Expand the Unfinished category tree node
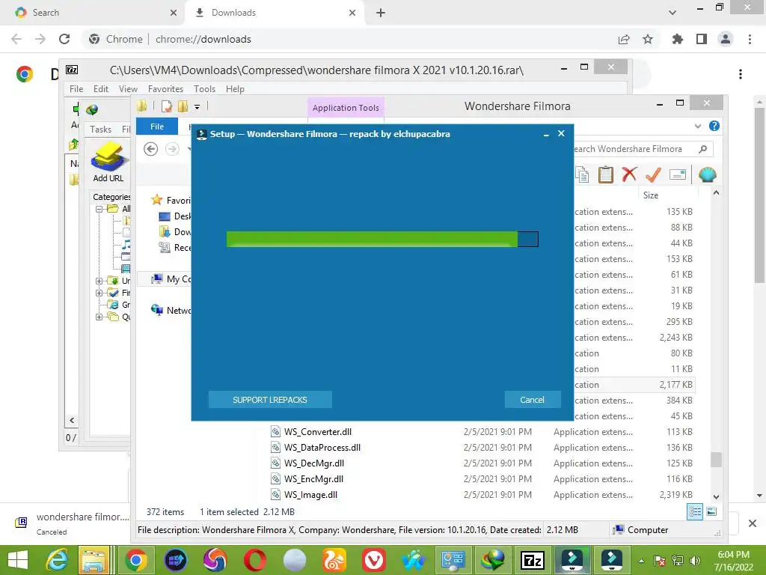 pyautogui.click(x=99, y=281)
